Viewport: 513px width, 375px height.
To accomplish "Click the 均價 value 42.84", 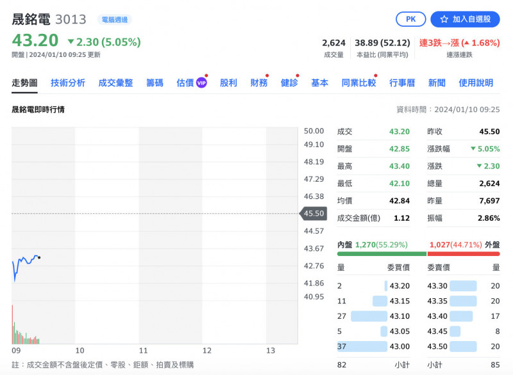I will coord(399,201).
